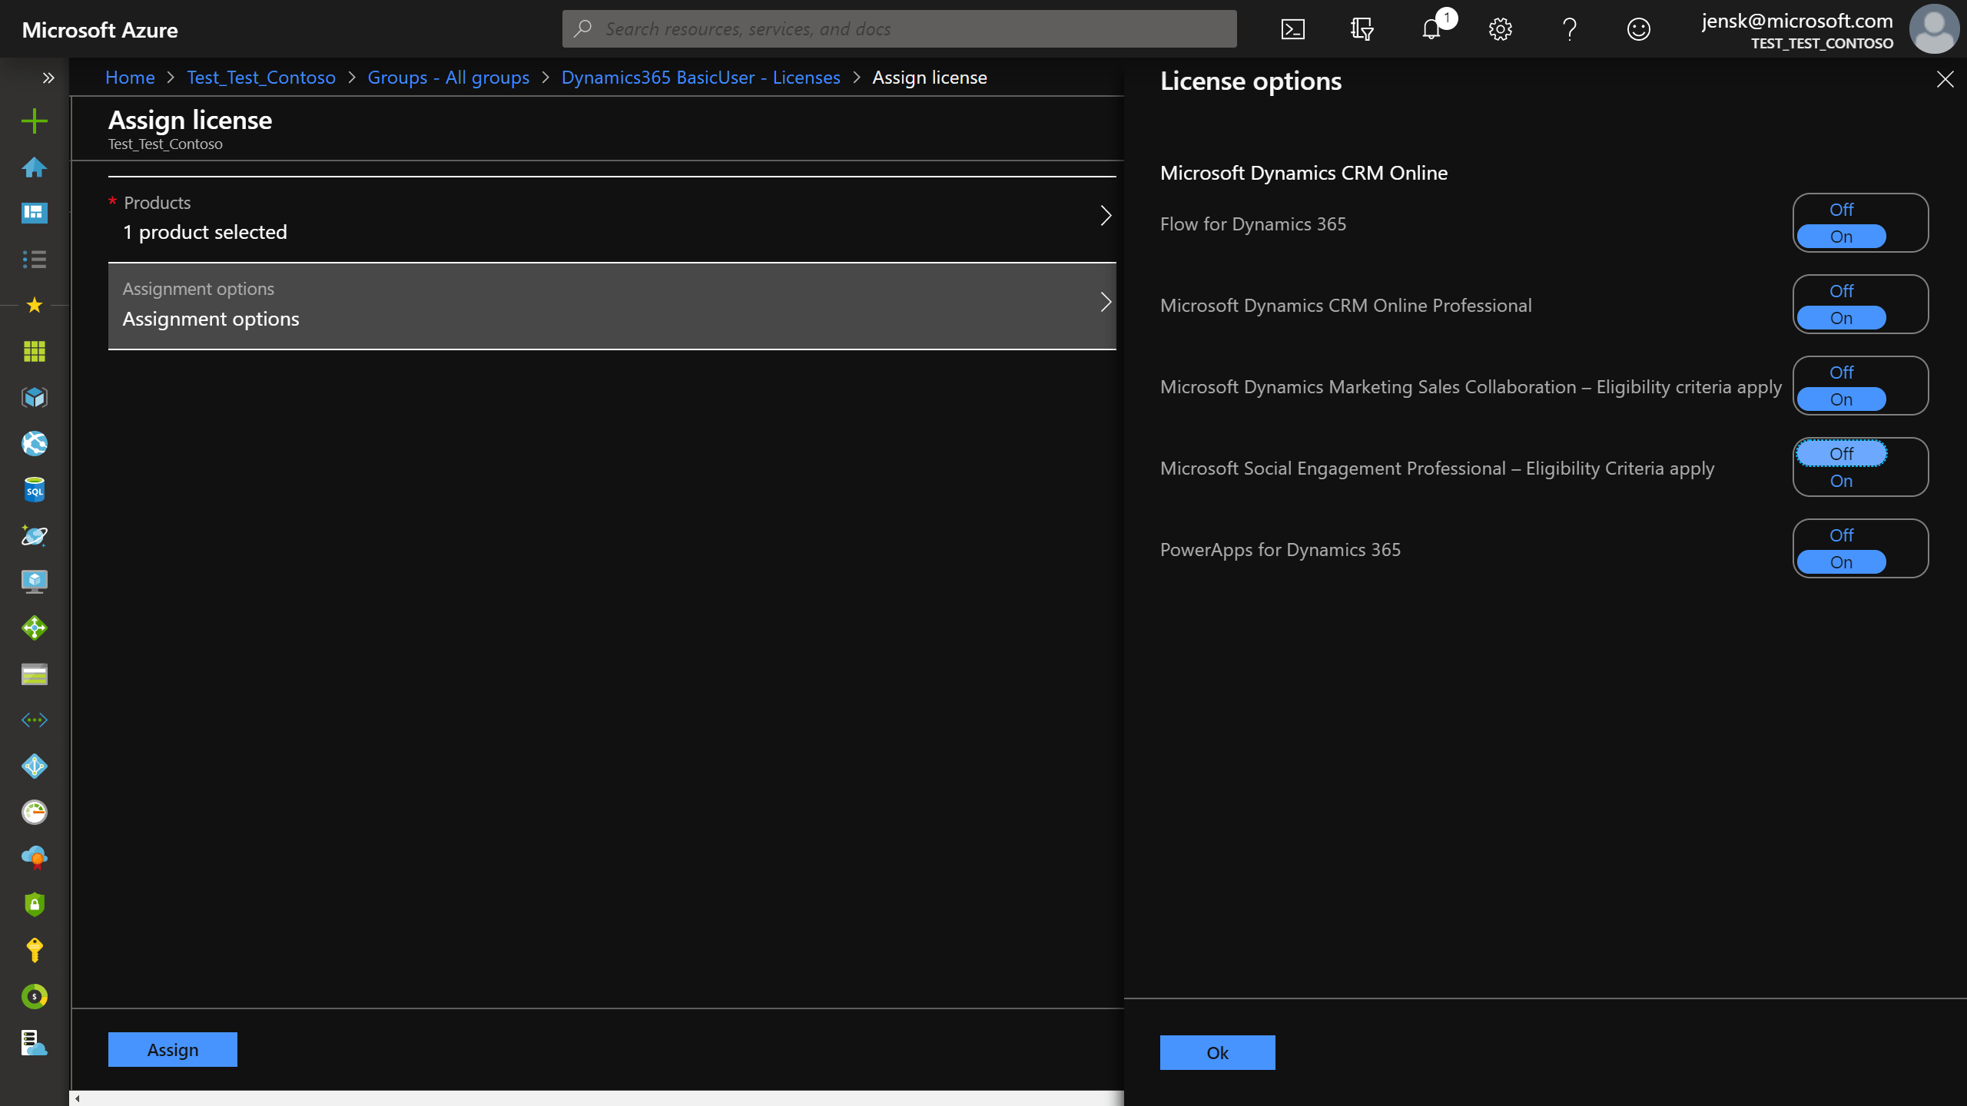This screenshot has height=1106, width=1967.
Task: Turn off Flow for Dynamics 365
Action: (1841, 210)
